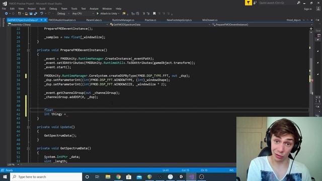Open the Tools menu
The width and height of the screenshot is (322, 181).
[74, 9]
